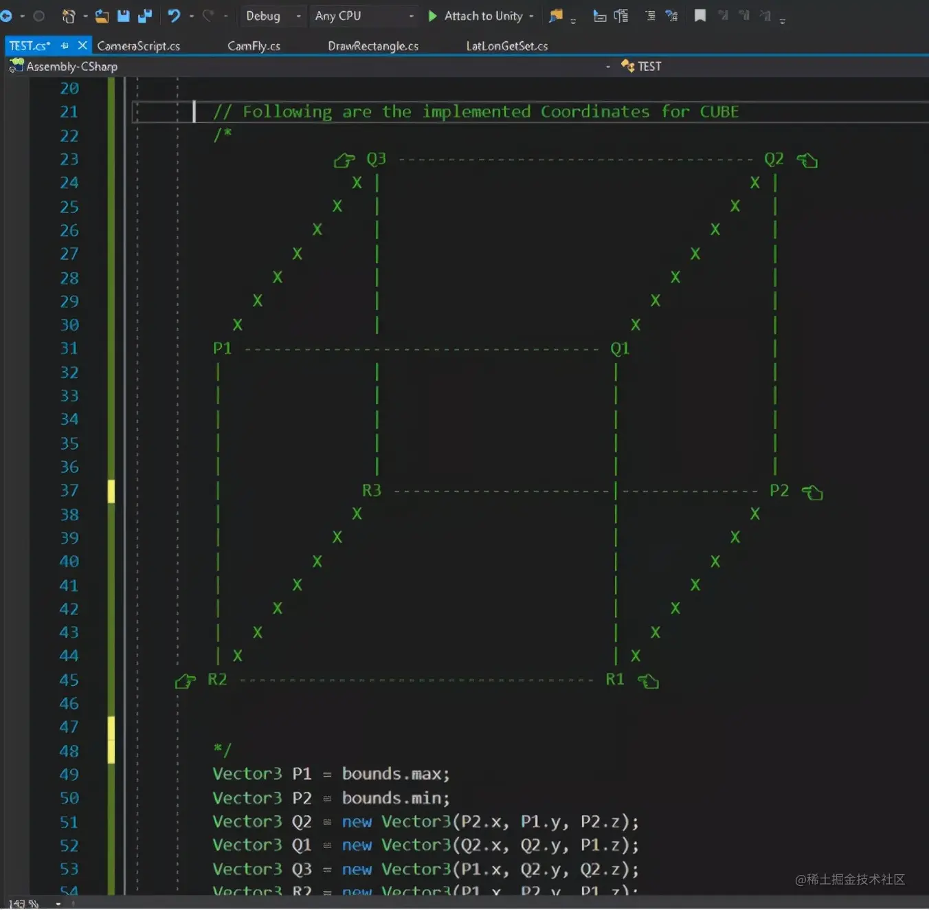Image resolution: width=929 pixels, height=910 pixels.
Task: Click the Undo arrow icon
Action: [175, 15]
